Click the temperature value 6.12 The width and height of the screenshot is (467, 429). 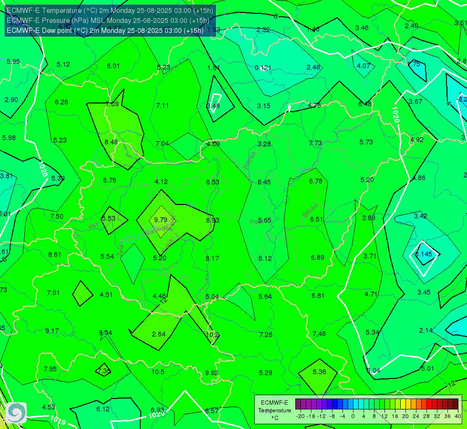[x=103, y=409]
